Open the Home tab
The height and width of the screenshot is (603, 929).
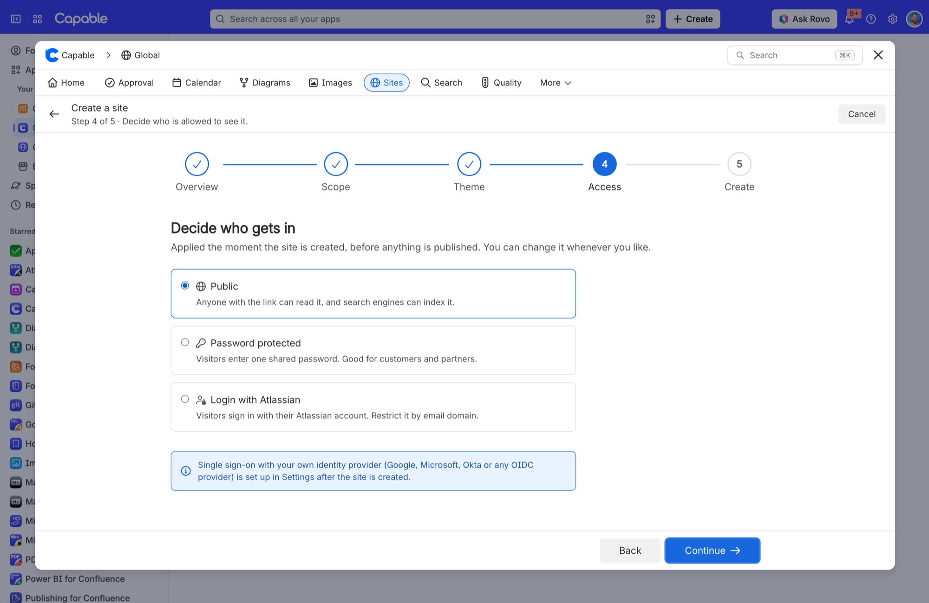(x=66, y=83)
